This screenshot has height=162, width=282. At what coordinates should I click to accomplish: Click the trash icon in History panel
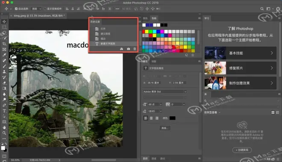pos(135,49)
